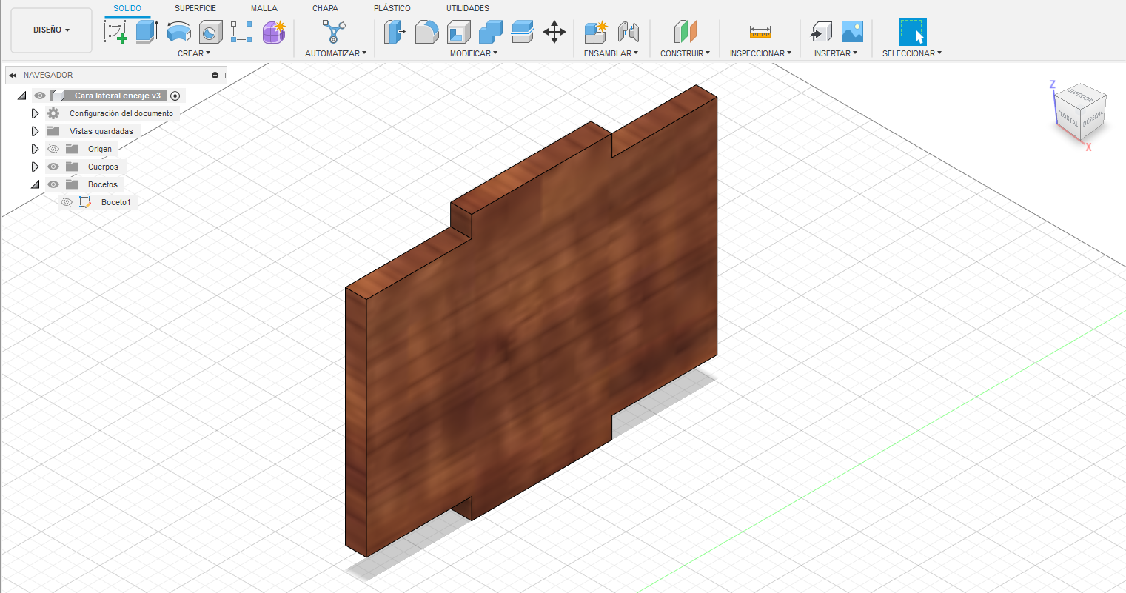Image resolution: width=1126 pixels, height=593 pixels.
Task: Pick the Hole tool
Action: click(210, 32)
